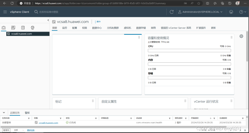The height and width of the screenshot is (133, 249).
Task: Click drag handle on blank summary card
Action: coord(139,37)
